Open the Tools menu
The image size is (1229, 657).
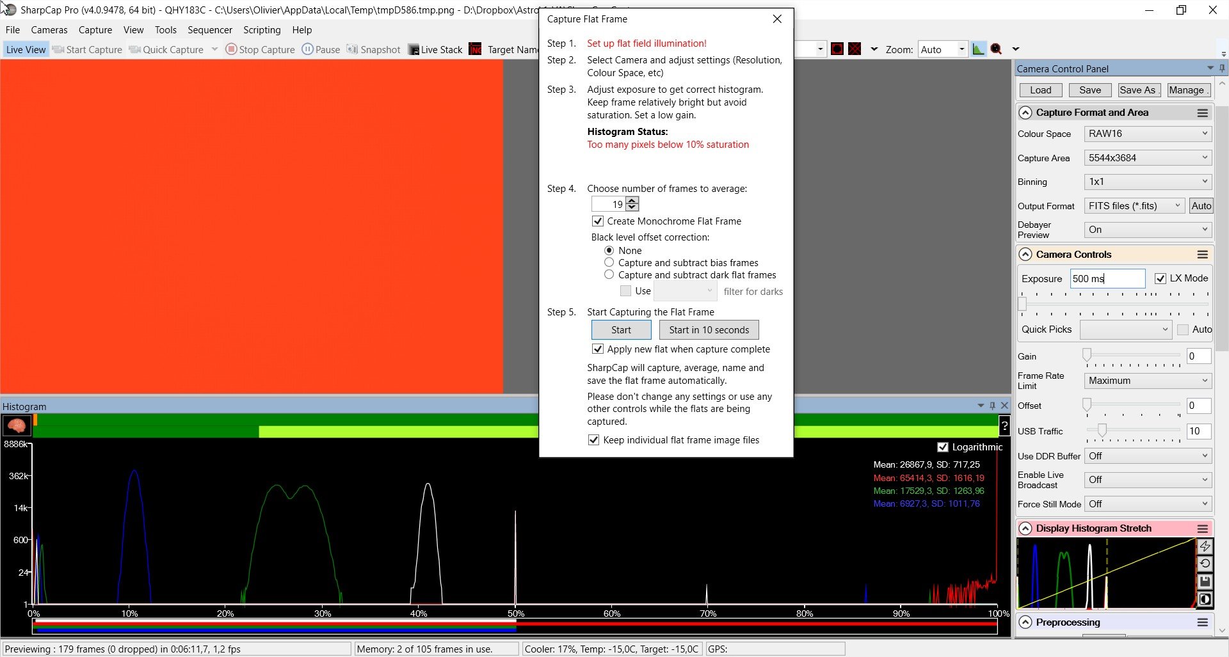coord(166,30)
